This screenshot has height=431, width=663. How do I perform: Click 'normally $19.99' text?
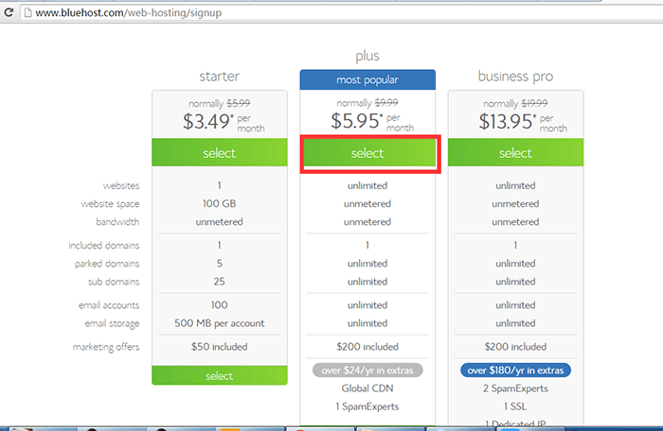(x=515, y=103)
